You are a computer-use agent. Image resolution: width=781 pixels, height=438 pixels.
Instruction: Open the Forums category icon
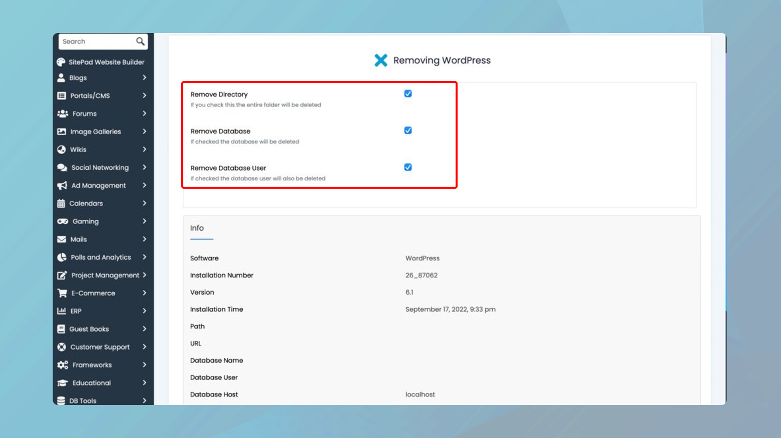[62, 114]
